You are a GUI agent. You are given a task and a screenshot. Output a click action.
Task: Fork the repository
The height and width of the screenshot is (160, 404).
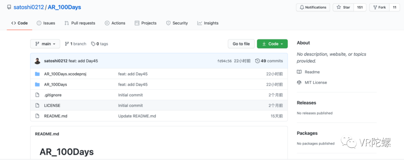(379, 7)
